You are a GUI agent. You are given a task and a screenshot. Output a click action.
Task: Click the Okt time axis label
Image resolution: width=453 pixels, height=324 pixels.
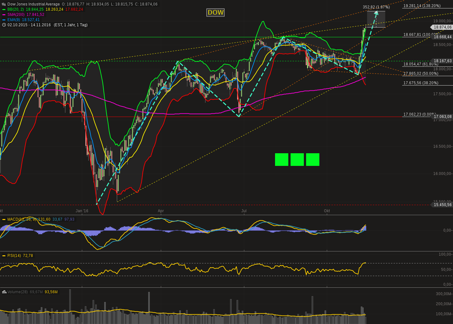tap(327, 211)
